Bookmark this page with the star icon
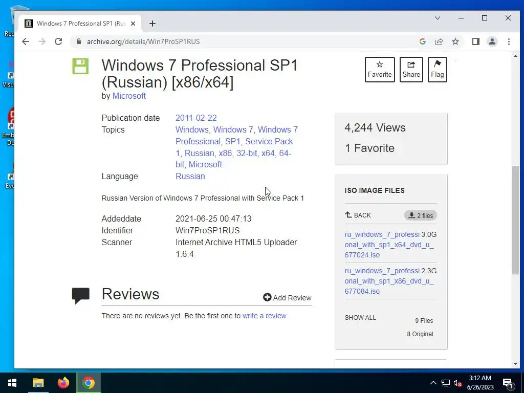The image size is (524, 393). (x=455, y=41)
